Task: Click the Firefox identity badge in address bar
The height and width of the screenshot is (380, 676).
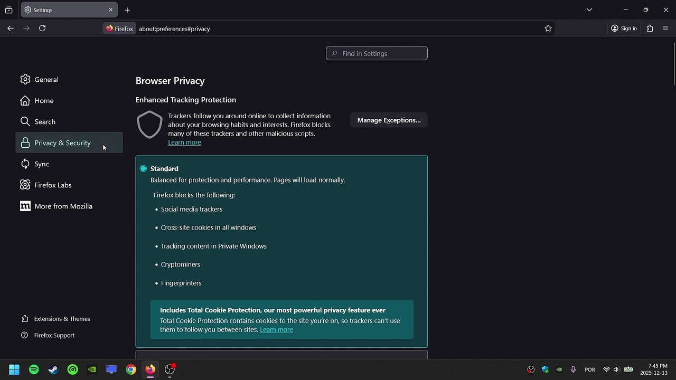Action: (119, 28)
